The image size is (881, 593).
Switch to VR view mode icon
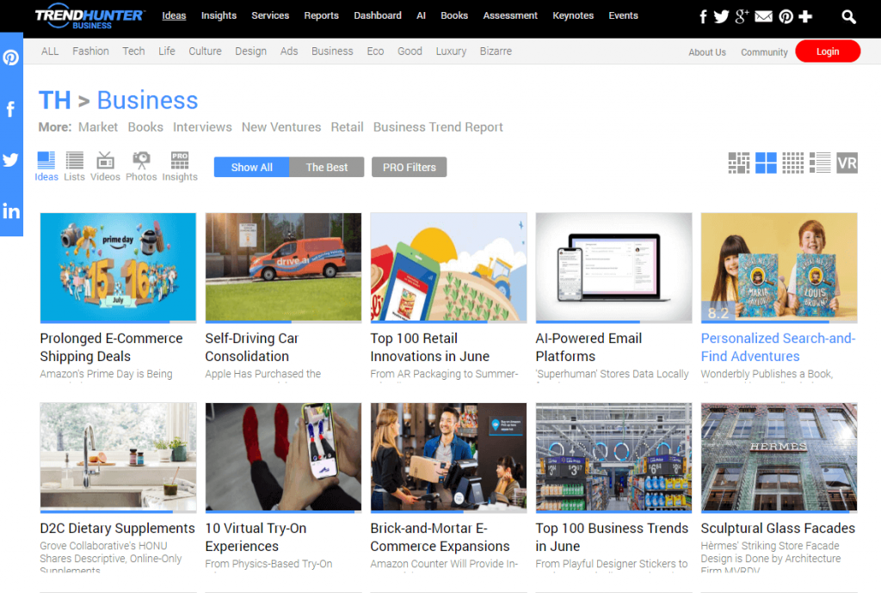coord(847,163)
